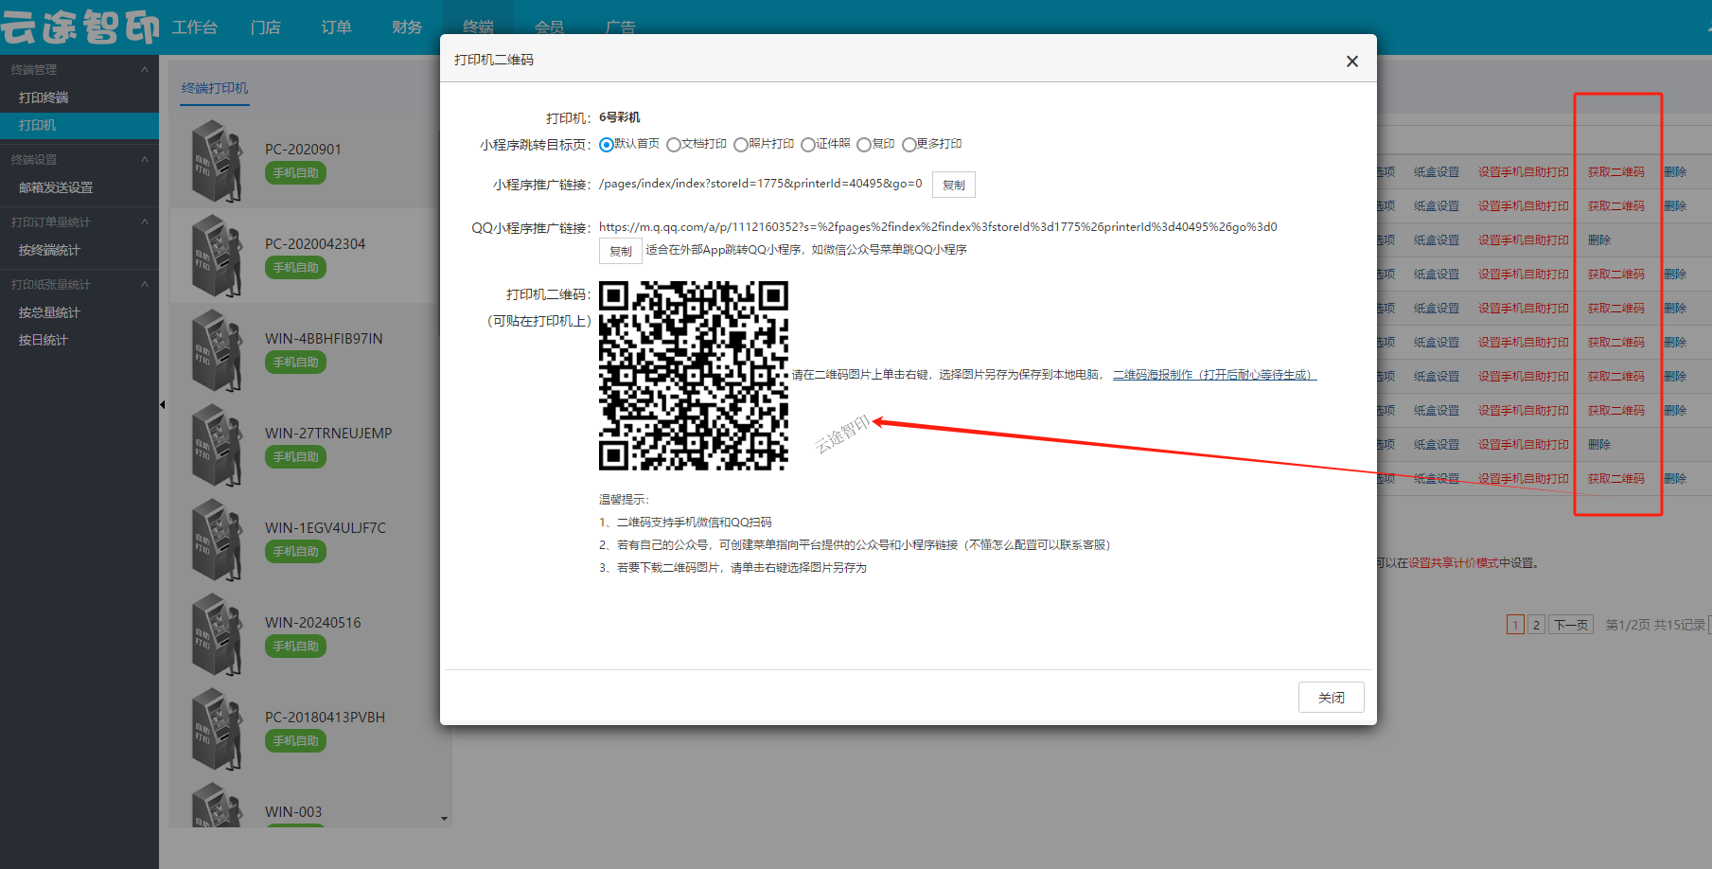The image size is (1712, 869).
Task: Select the WIN-27TRNEUJEMP terminal name
Action: point(328,434)
